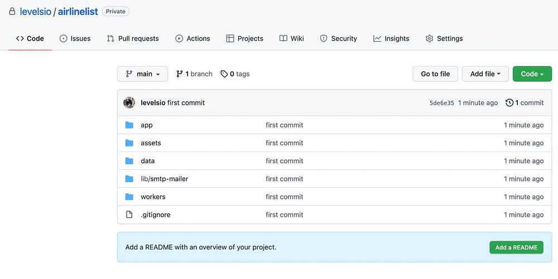Click first commit message in lib/smtp-mailer row
The height and width of the screenshot is (279, 558).
[285, 179]
